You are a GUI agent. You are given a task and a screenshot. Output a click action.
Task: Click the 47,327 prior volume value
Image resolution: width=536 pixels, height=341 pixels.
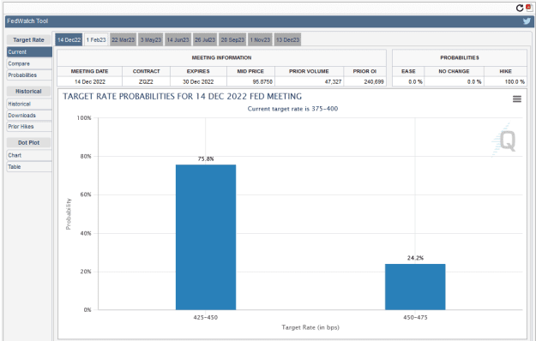[x=334, y=81]
